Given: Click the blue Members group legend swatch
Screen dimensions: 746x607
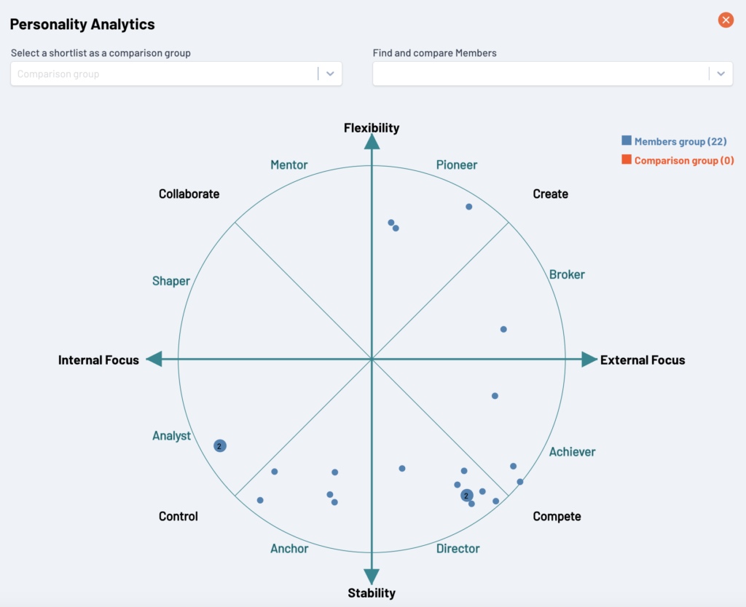Looking at the screenshot, I should pyautogui.click(x=627, y=141).
